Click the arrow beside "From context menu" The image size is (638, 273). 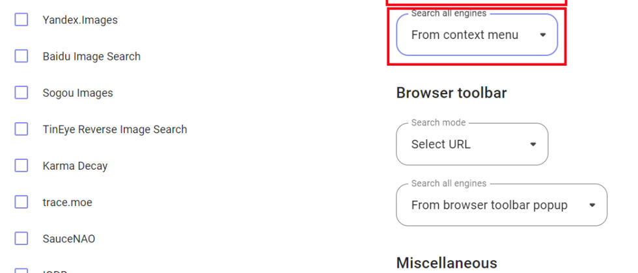(543, 35)
